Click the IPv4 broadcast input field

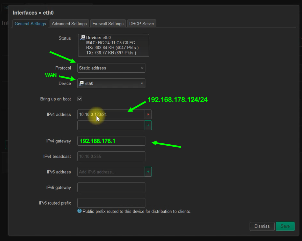pyautogui.click(x=111, y=156)
